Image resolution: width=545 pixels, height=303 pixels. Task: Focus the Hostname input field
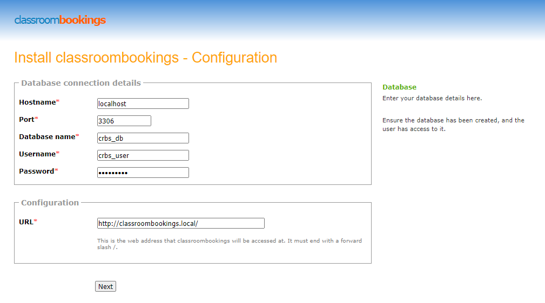[x=143, y=104]
